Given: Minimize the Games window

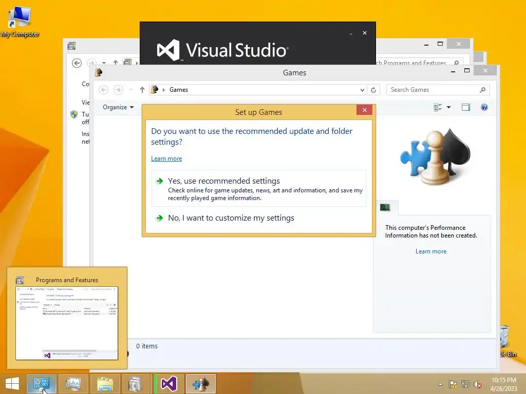Looking at the screenshot, I should point(453,71).
